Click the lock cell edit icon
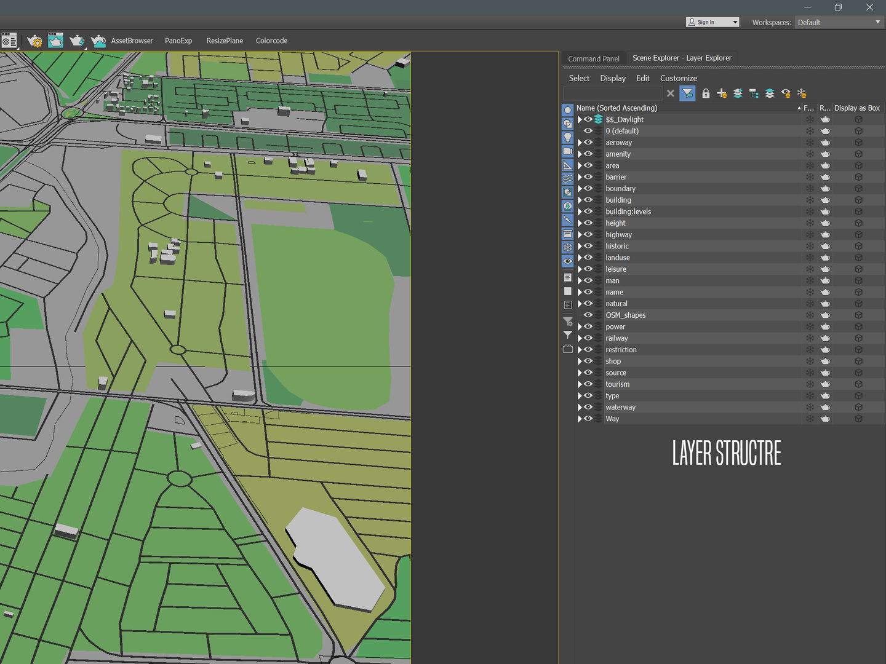Image resolution: width=886 pixels, height=664 pixels. [x=706, y=93]
